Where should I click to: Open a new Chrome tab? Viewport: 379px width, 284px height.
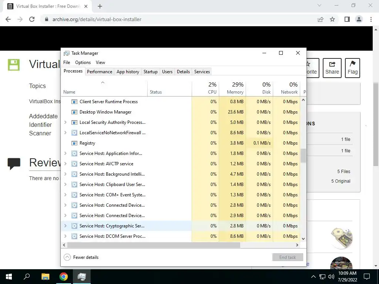(100, 6)
